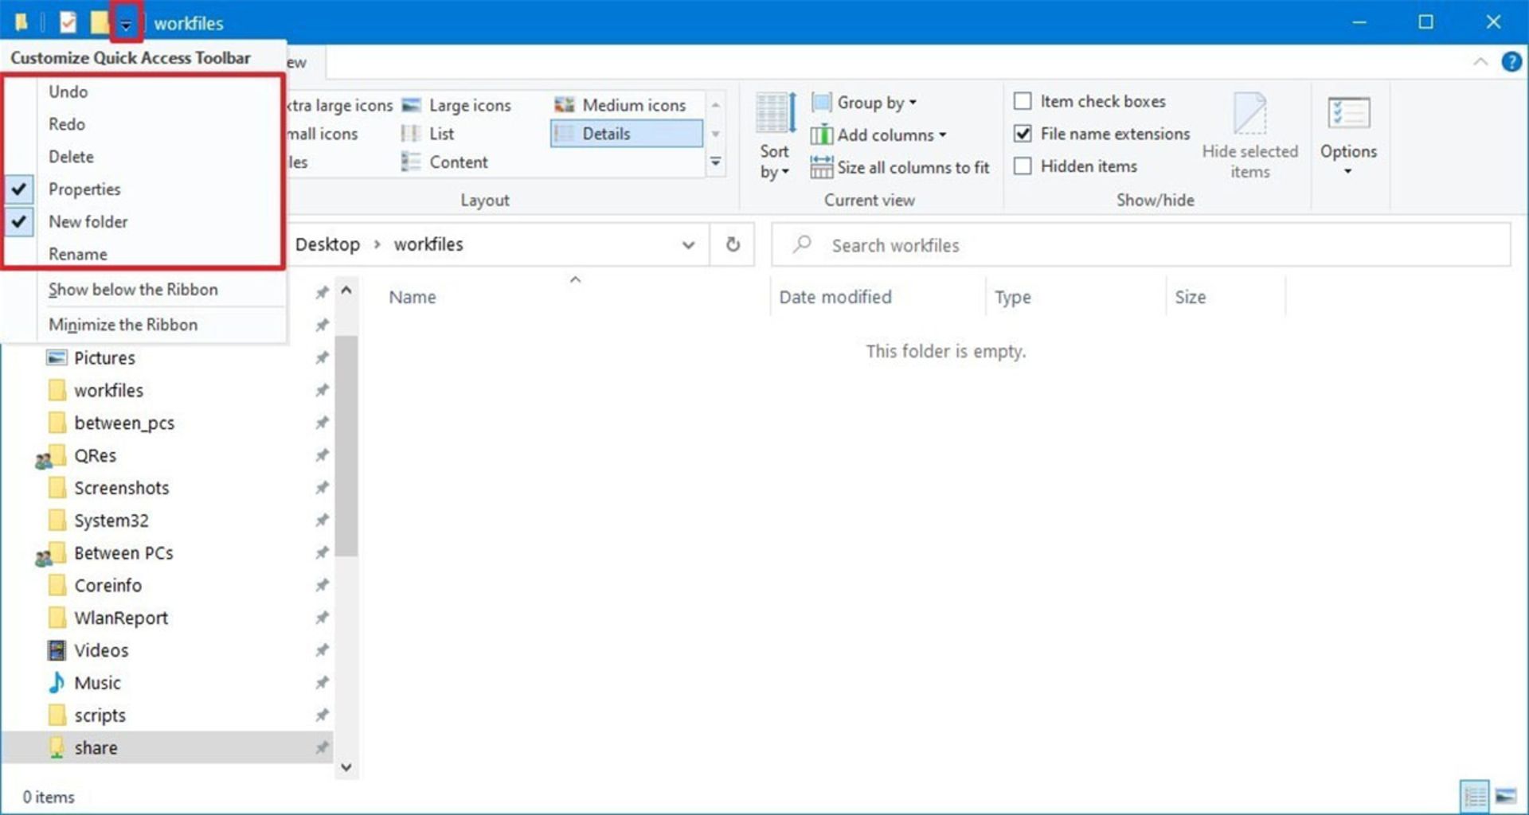Sort by the Date modified column header

point(835,297)
